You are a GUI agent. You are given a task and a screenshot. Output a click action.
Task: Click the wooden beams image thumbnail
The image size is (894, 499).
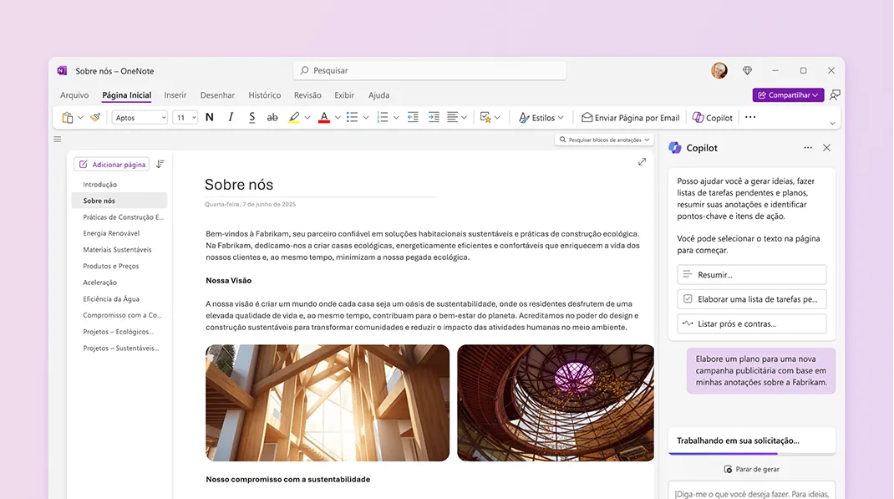click(x=328, y=403)
